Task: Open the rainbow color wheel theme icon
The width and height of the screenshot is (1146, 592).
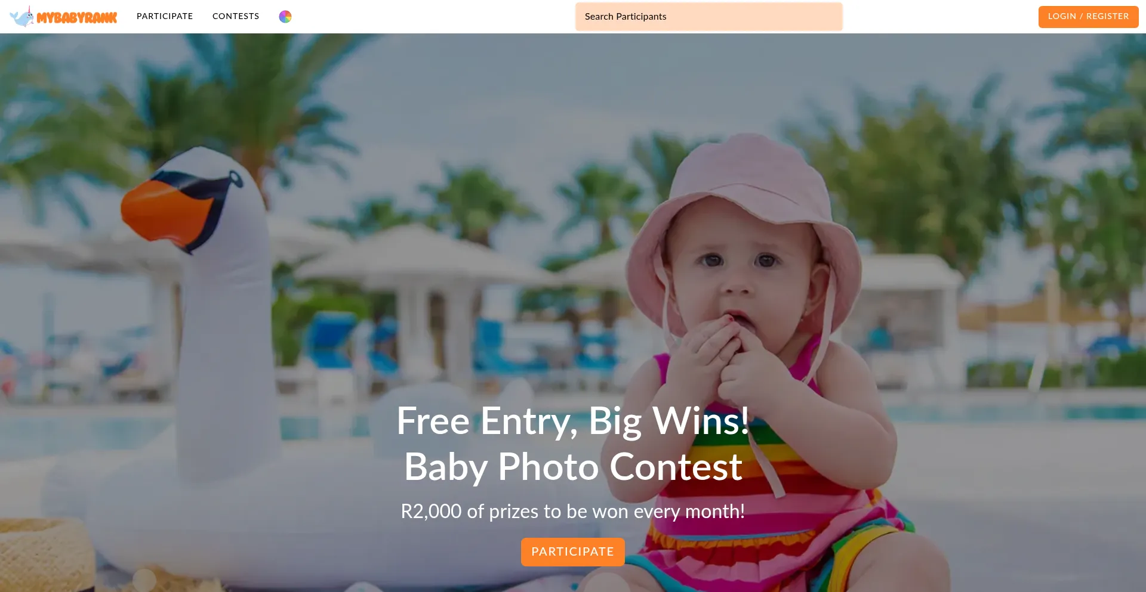Action: (x=285, y=17)
